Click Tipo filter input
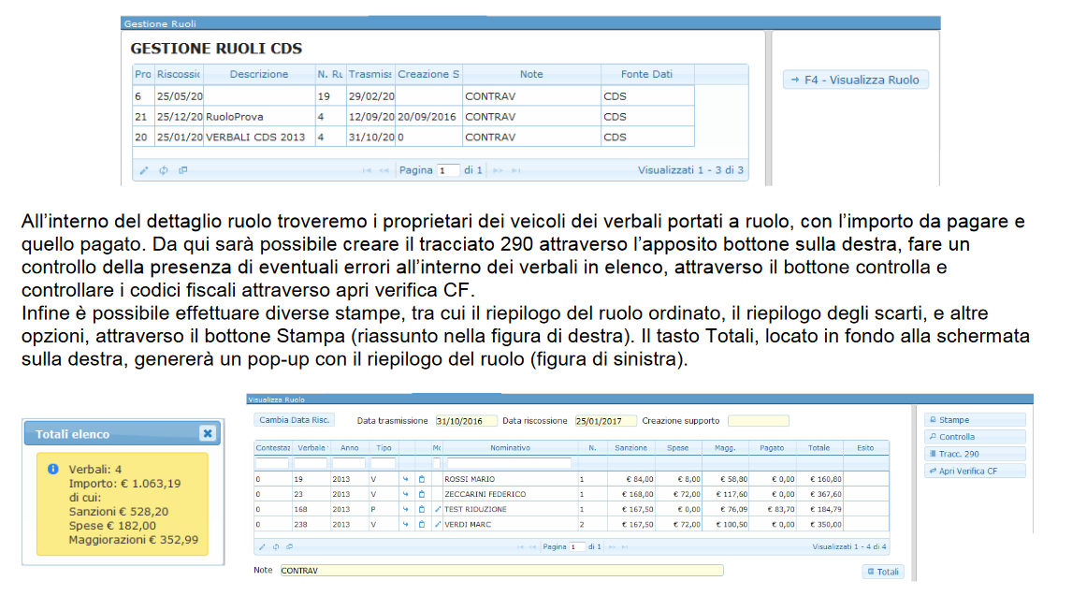This screenshot has width=1072, height=610. tap(384, 464)
